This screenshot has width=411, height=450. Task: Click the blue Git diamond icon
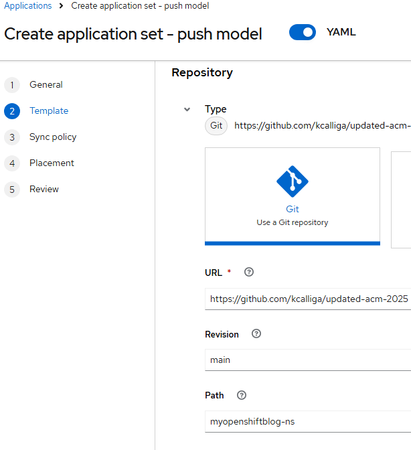[293, 181]
